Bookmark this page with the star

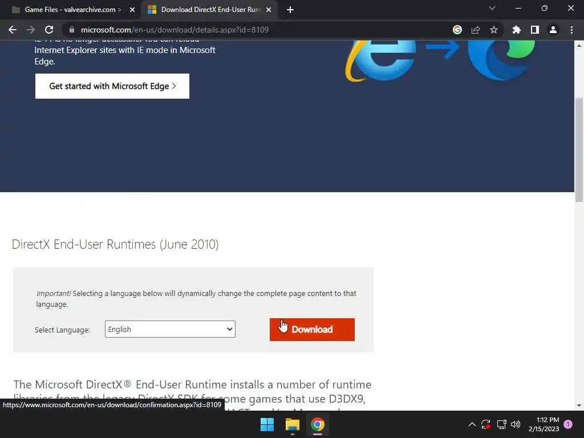[494, 30]
